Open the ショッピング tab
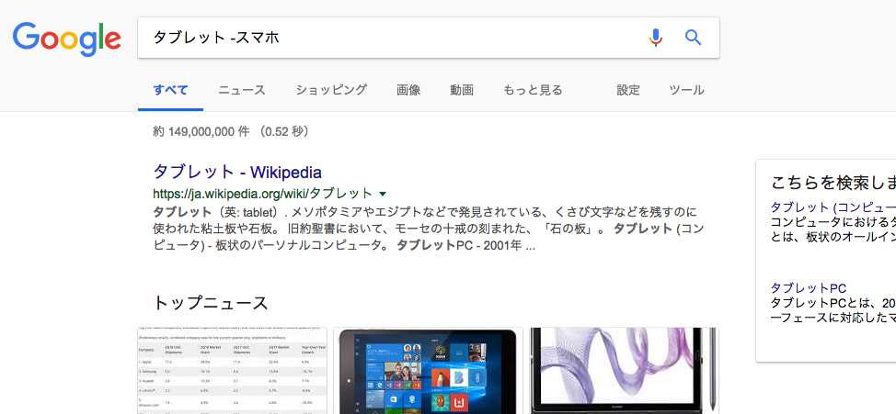Viewport: 896px width, 414px height. tap(331, 90)
